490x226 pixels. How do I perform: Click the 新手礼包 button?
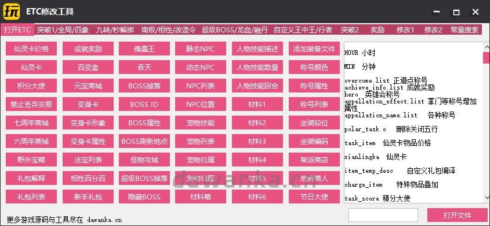coord(88,197)
